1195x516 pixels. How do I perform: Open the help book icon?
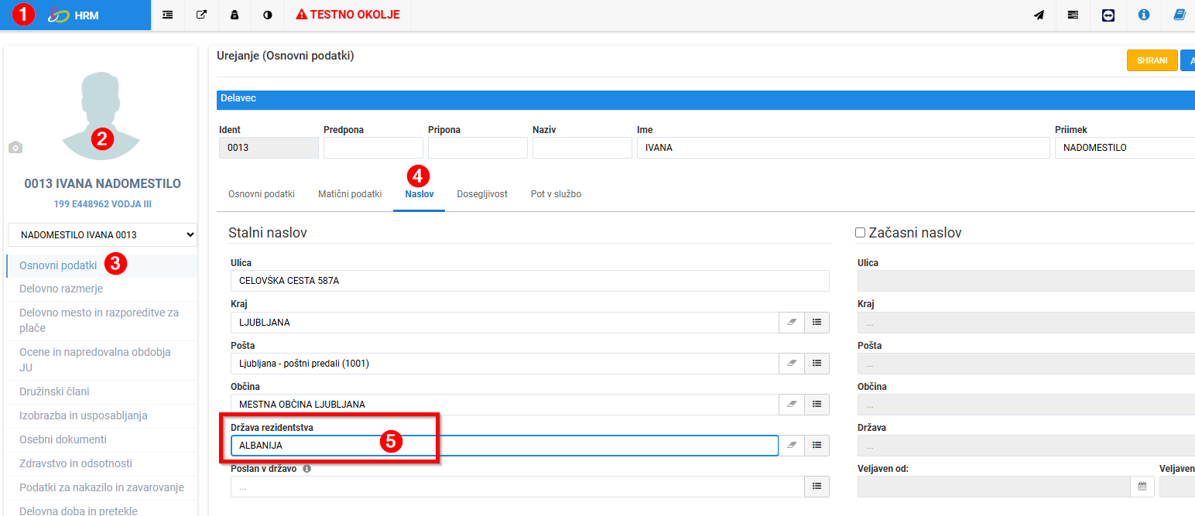coord(1180,15)
